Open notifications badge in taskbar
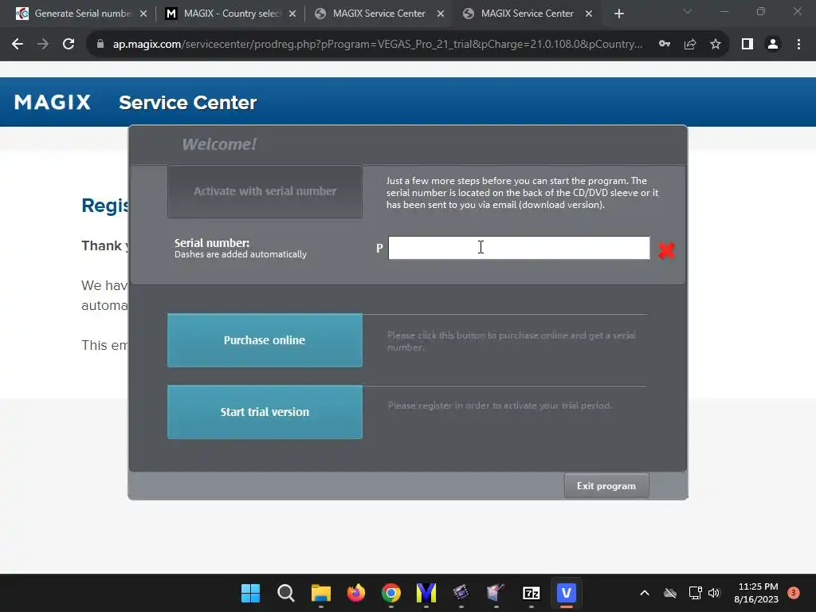Screen dimensions: 816x612 point(794,593)
